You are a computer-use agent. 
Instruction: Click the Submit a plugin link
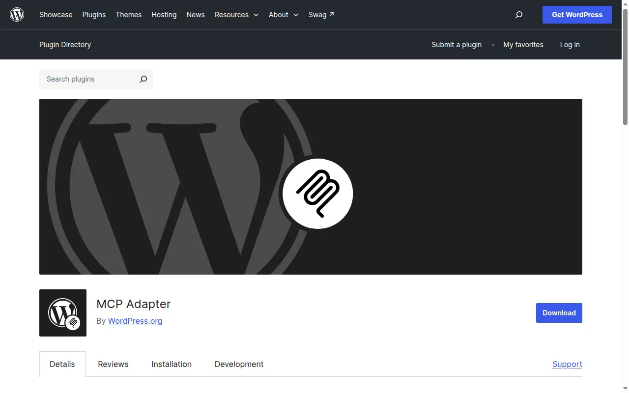pos(457,45)
